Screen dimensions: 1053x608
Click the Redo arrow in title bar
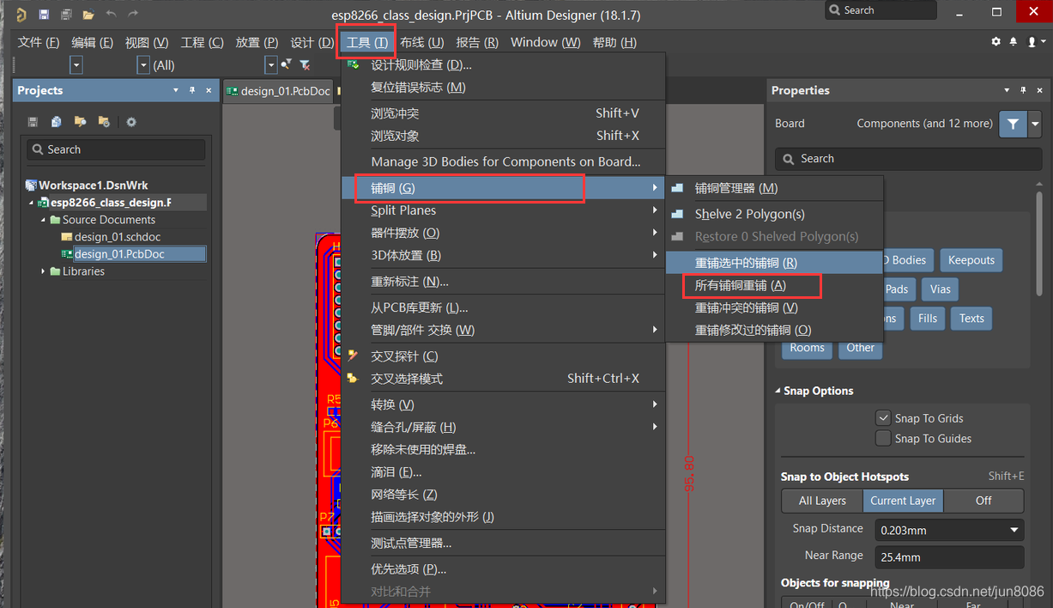(133, 14)
